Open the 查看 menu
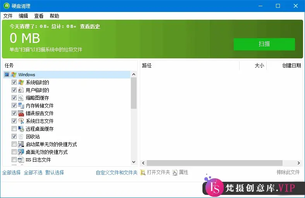 39,16
